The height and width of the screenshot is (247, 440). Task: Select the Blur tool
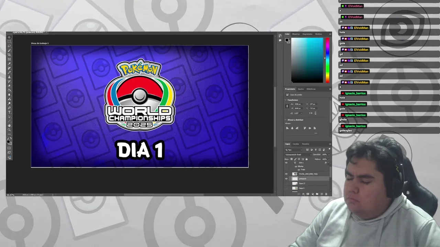[x=9, y=95]
